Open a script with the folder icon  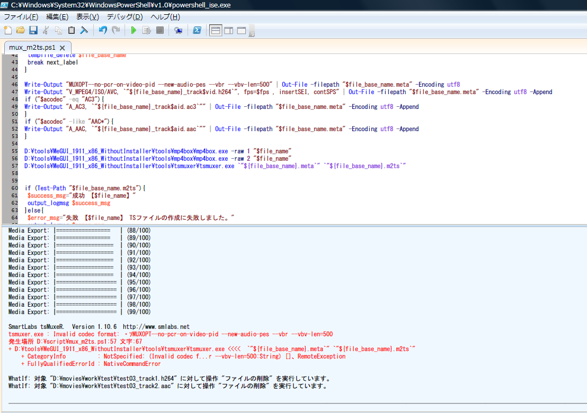tap(20, 30)
